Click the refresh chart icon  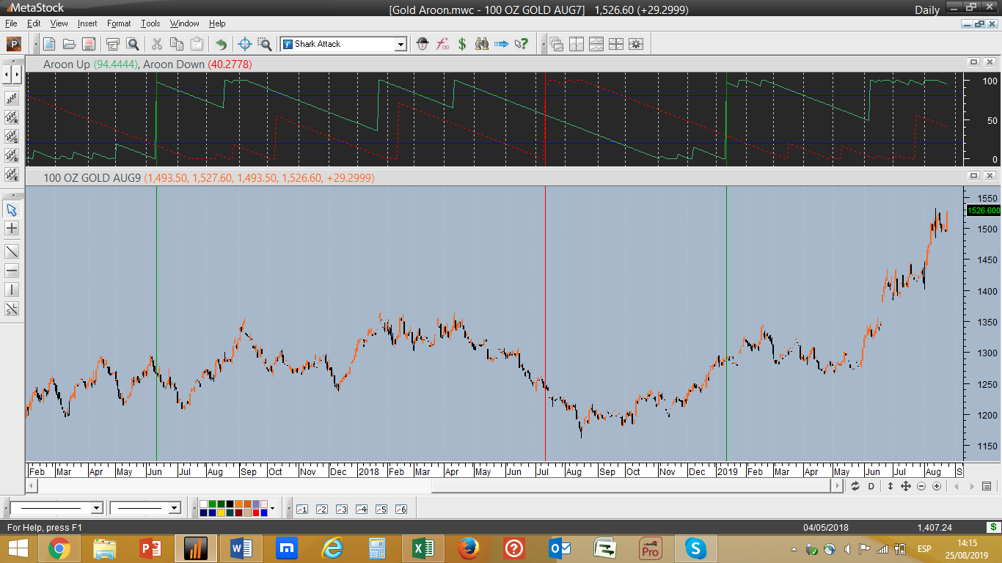855,486
